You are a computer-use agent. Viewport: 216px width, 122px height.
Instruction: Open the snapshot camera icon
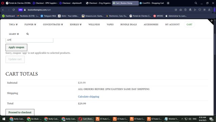181,10
